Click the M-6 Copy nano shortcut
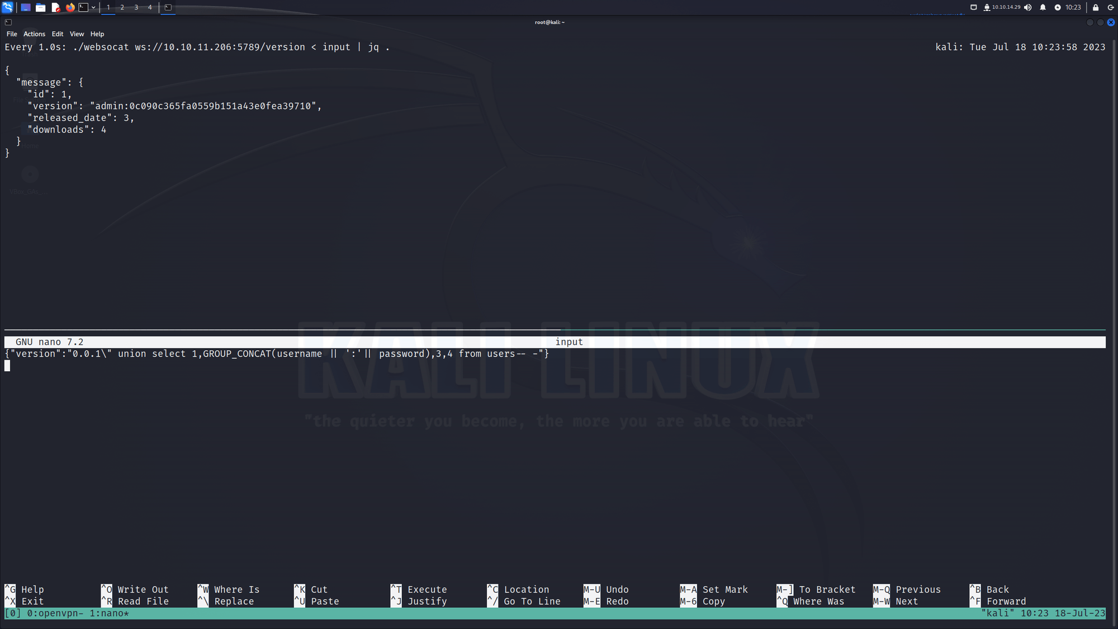Screen dimensions: 1118x629 click(x=703, y=602)
